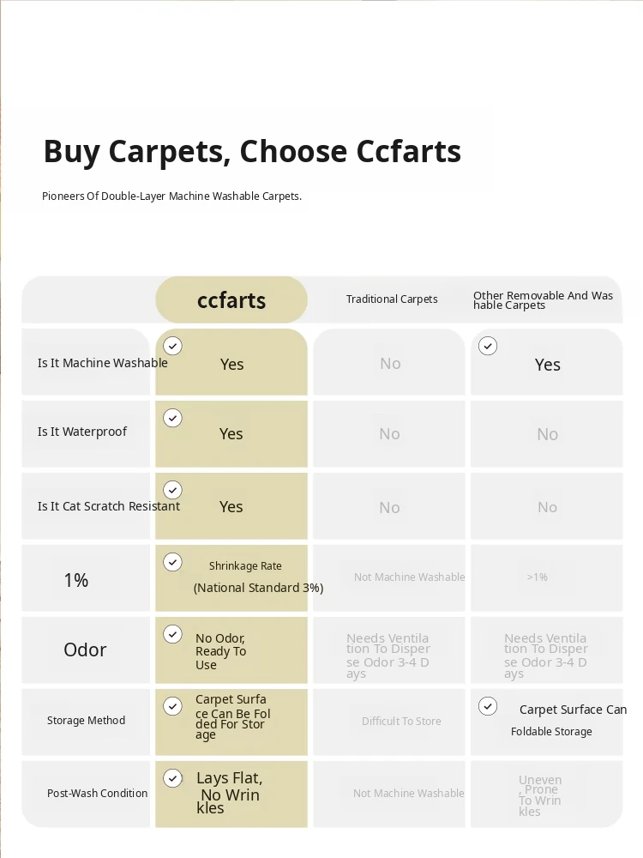
Task: Click the checkmark in ccfarts Storage Method cell
Action: 173,706
